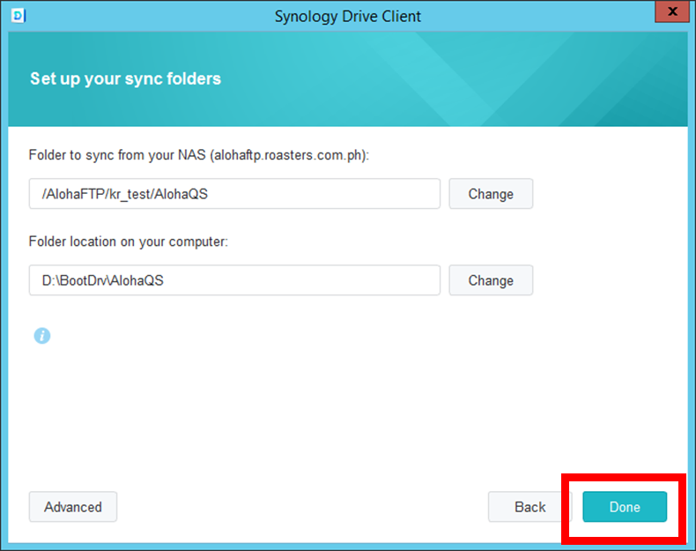Change the local computer folder location

coord(491,280)
